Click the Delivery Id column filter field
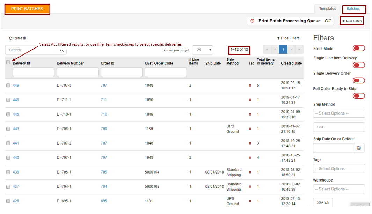372x214 pixels. pos(34,72)
